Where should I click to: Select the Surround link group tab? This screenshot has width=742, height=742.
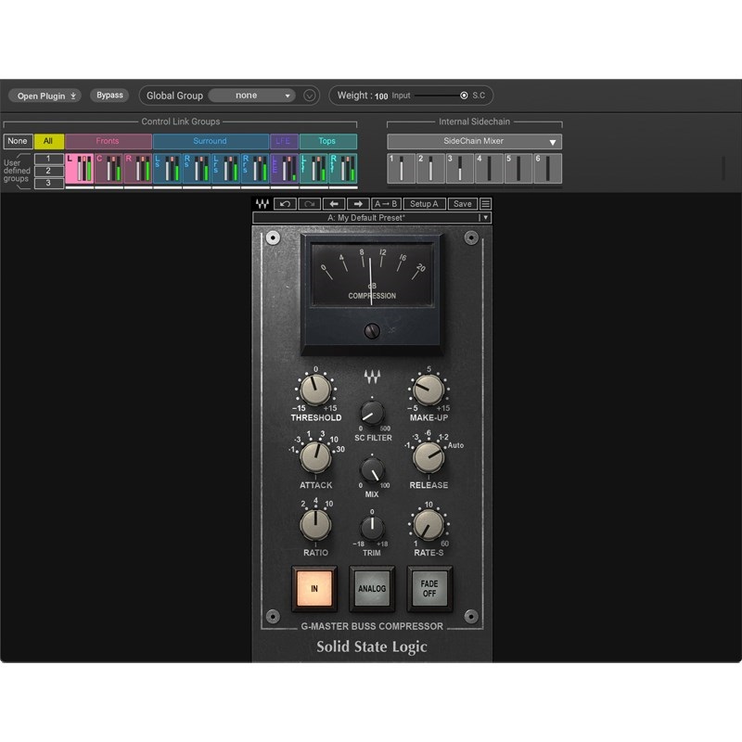click(x=211, y=141)
